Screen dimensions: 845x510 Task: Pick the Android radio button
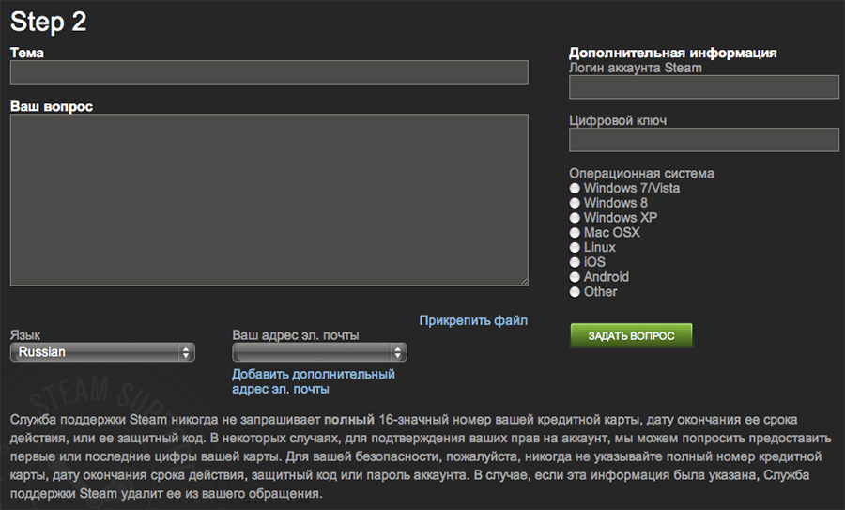point(575,277)
